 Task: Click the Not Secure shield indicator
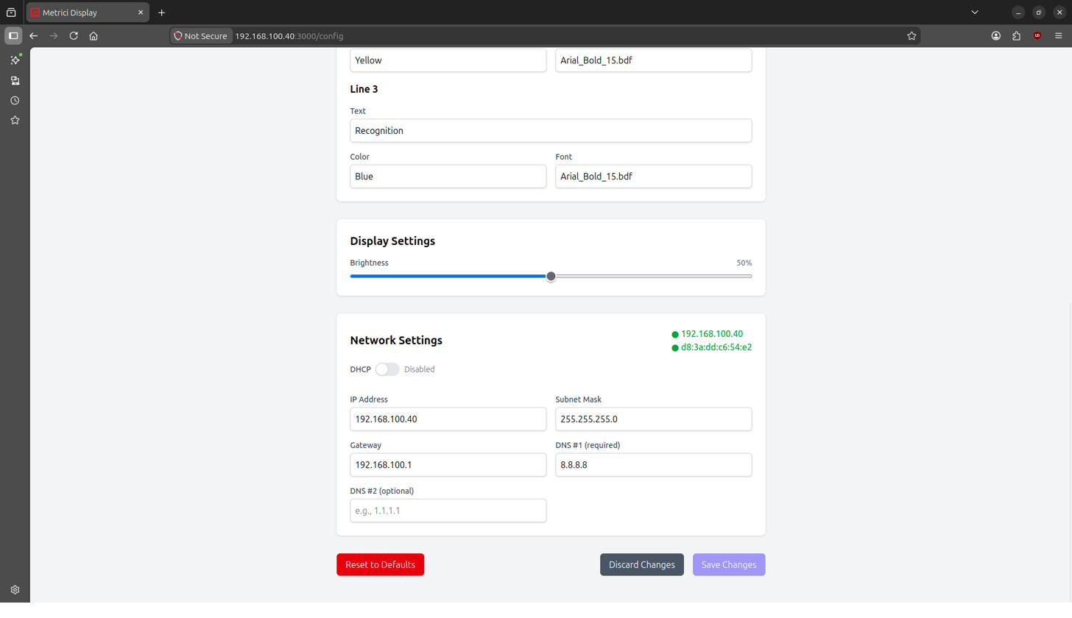click(x=200, y=36)
